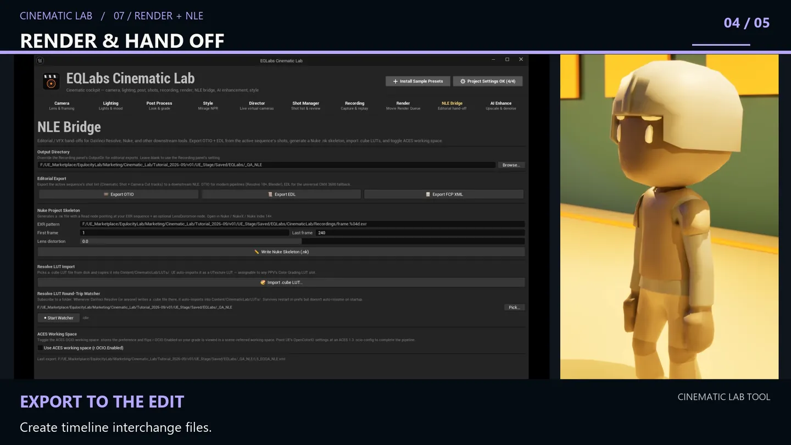Click the character render preview image
The height and width of the screenshot is (445, 791).
click(x=669, y=216)
